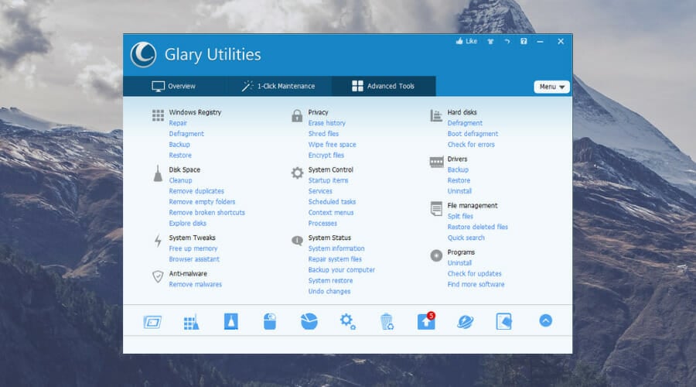Open Cleanup under Disk Space
Viewport: 696px width, 387px height.
pyautogui.click(x=180, y=180)
